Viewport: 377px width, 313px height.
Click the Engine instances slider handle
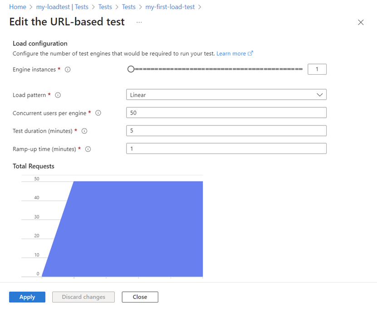click(131, 69)
